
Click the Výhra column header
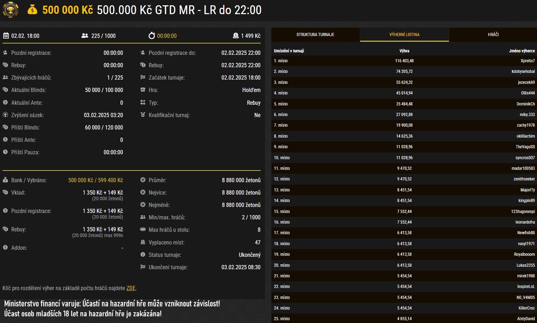tap(404, 51)
